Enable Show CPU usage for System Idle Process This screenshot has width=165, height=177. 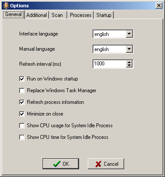(22, 126)
